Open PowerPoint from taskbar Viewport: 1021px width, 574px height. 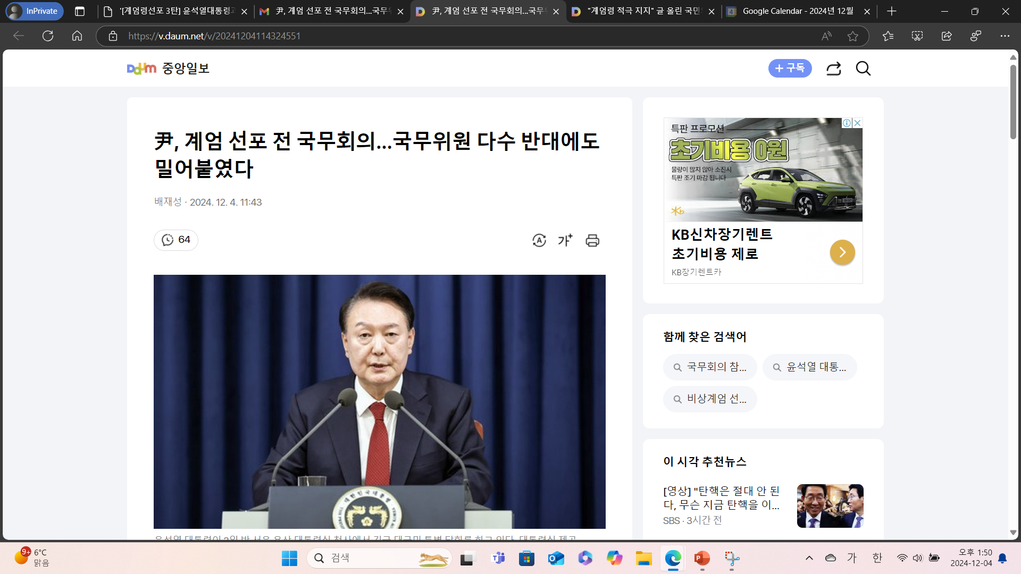(x=702, y=558)
